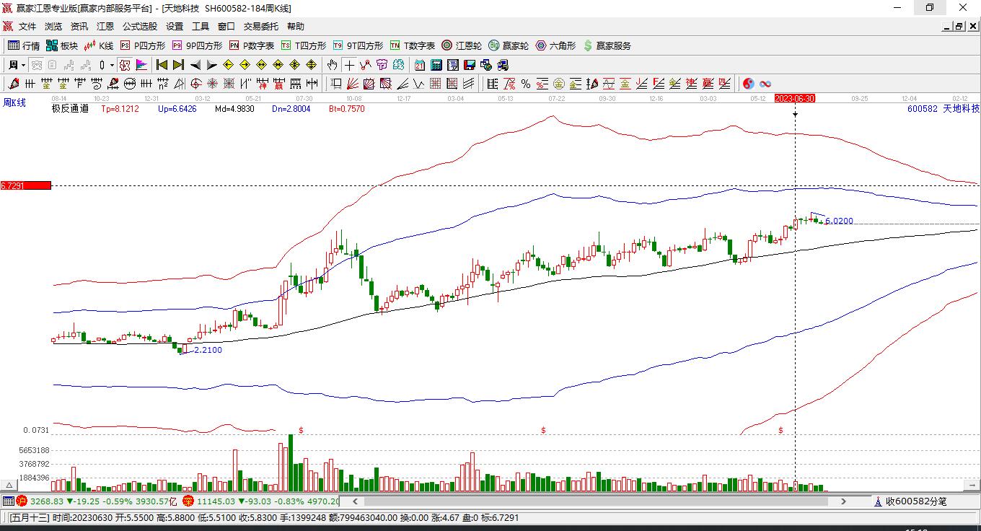Open the calendar icon showing 21

click(x=420, y=65)
